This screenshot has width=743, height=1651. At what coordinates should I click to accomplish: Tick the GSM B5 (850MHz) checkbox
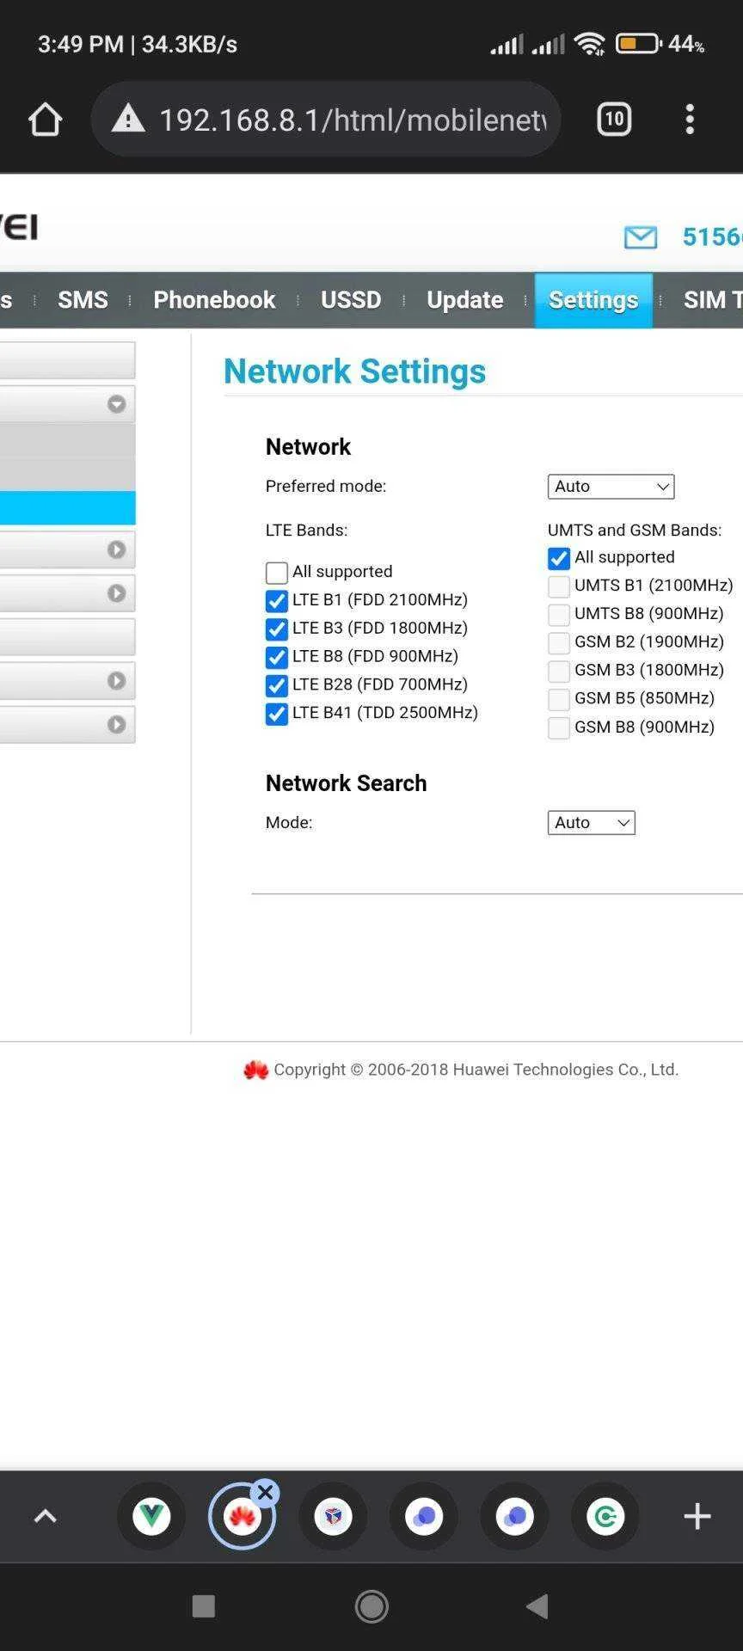point(559,700)
